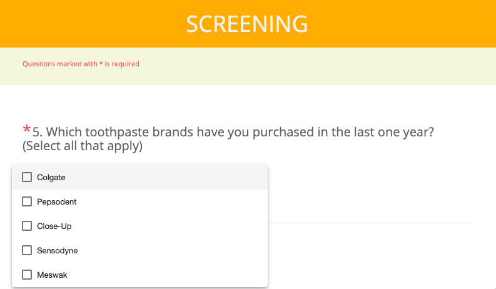Viewport: 496px width, 289px height.
Task: Click the red required asterisk
Action: point(26,129)
